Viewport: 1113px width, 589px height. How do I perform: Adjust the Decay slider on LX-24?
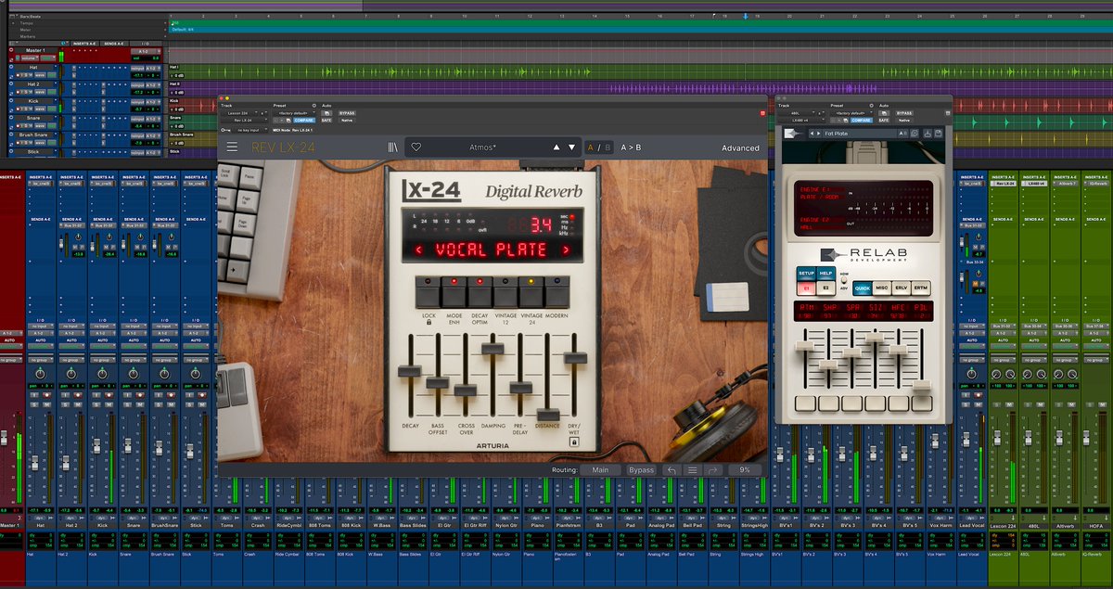point(410,371)
